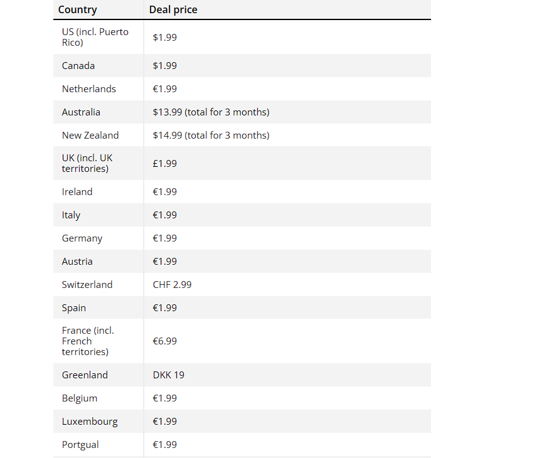549x458 pixels.
Task: Click the Country column header
Action: (x=77, y=10)
